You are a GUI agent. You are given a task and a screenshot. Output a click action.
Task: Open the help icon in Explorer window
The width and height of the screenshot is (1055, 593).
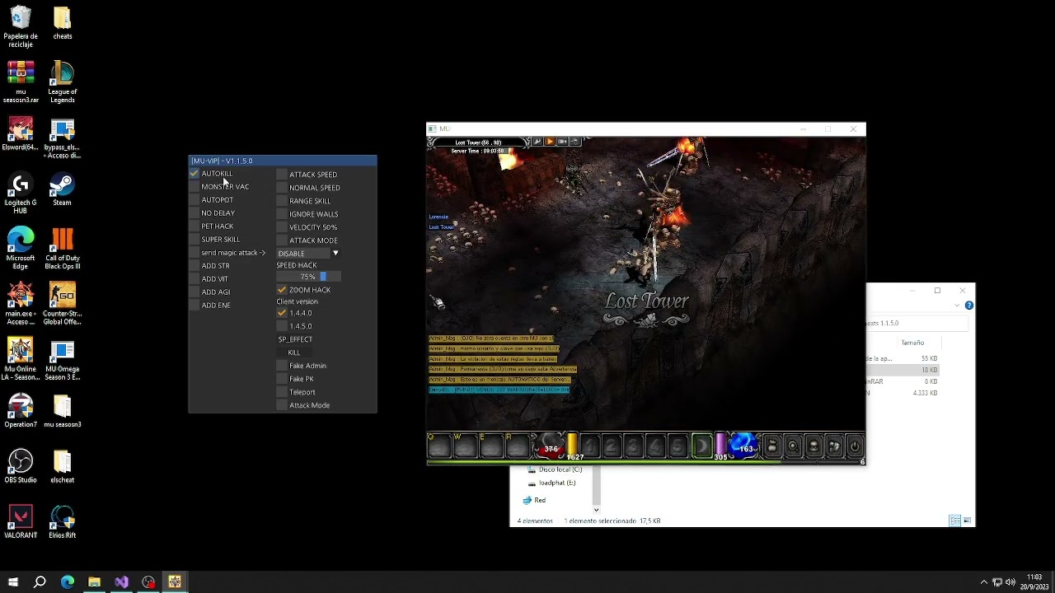tap(969, 306)
